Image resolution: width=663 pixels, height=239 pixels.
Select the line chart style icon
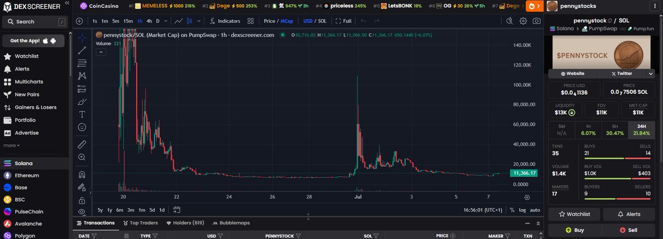coord(178,21)
